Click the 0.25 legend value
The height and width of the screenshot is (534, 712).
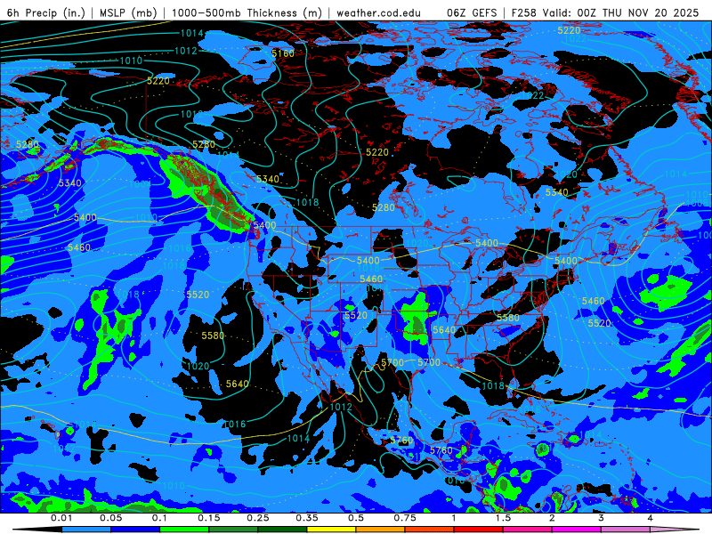(258, 518)
